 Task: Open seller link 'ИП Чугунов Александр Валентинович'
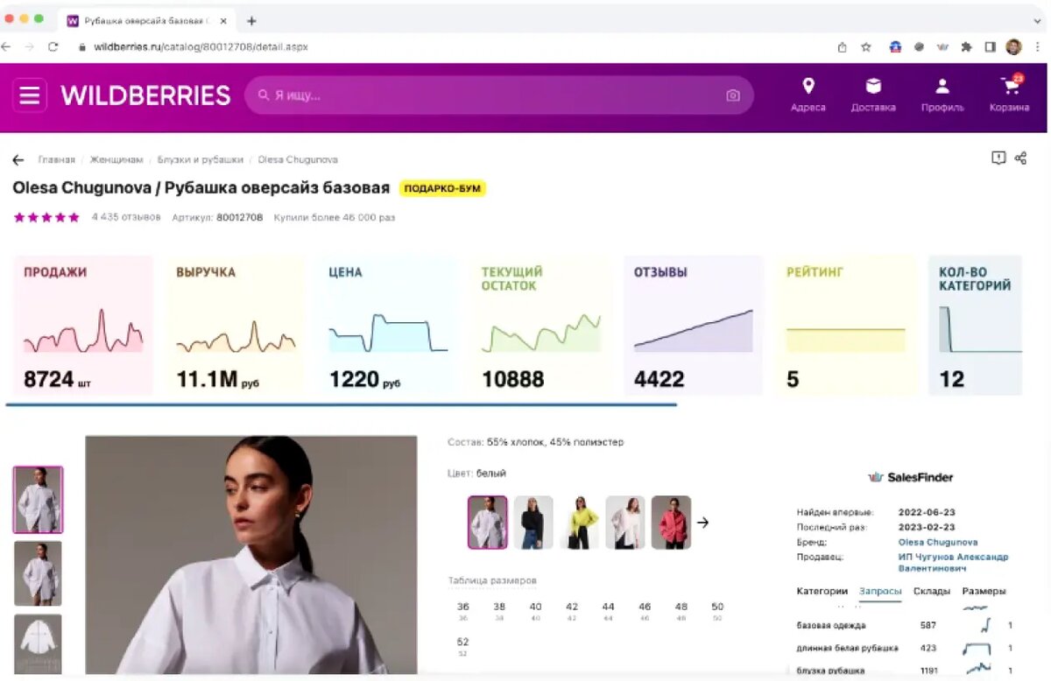pyautogui.click(x=953, y=562)
